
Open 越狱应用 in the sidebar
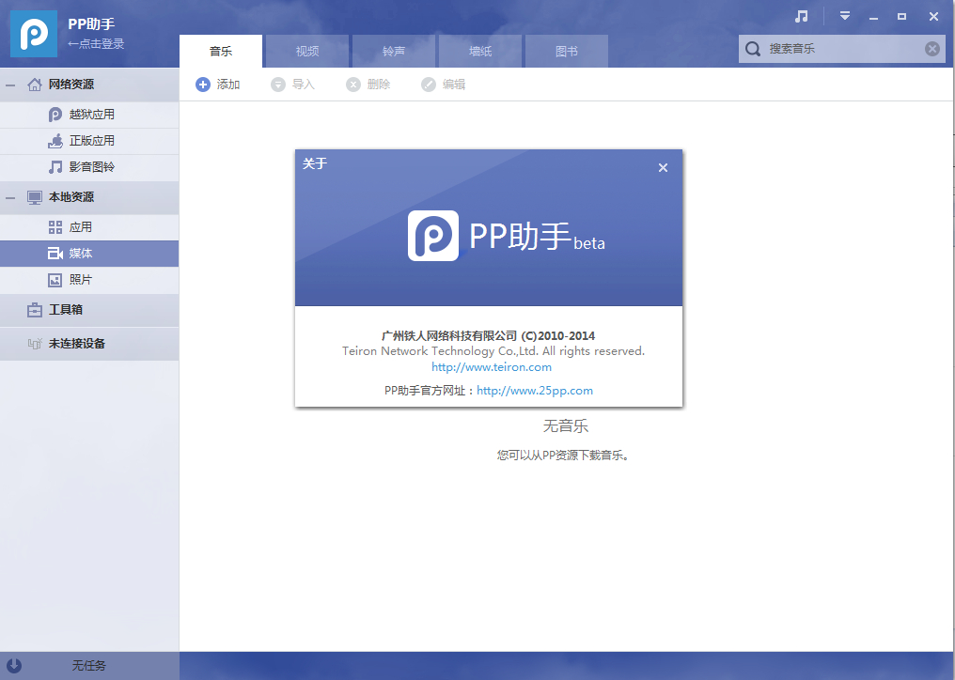(91, 115)
